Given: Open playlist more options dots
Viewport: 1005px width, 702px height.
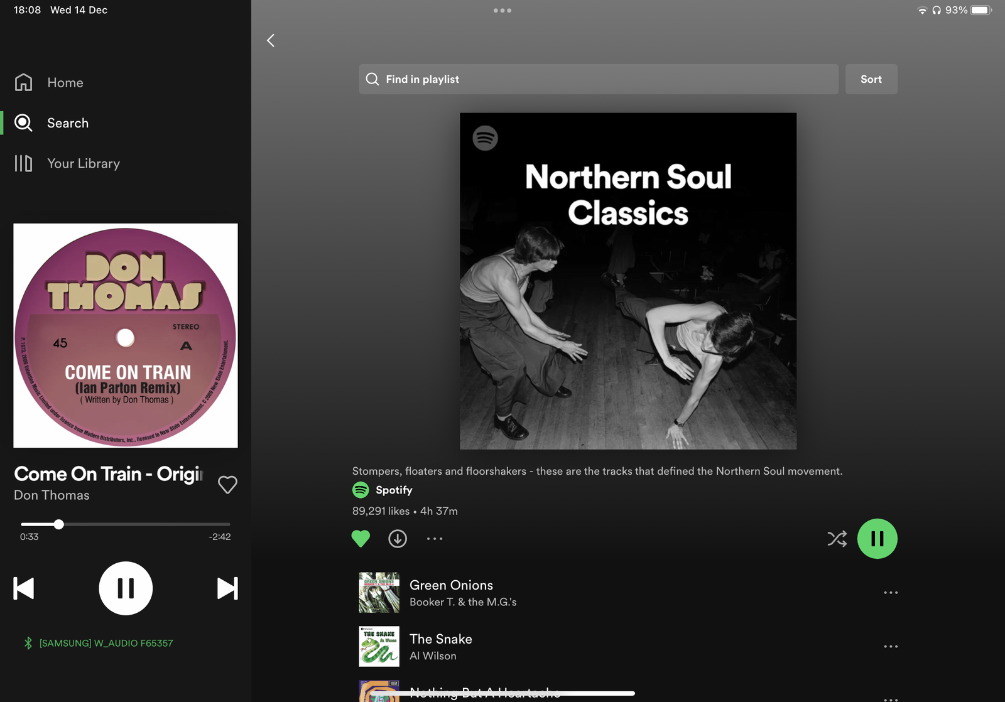Looking at the screenshot, I should tap(435, 539).
